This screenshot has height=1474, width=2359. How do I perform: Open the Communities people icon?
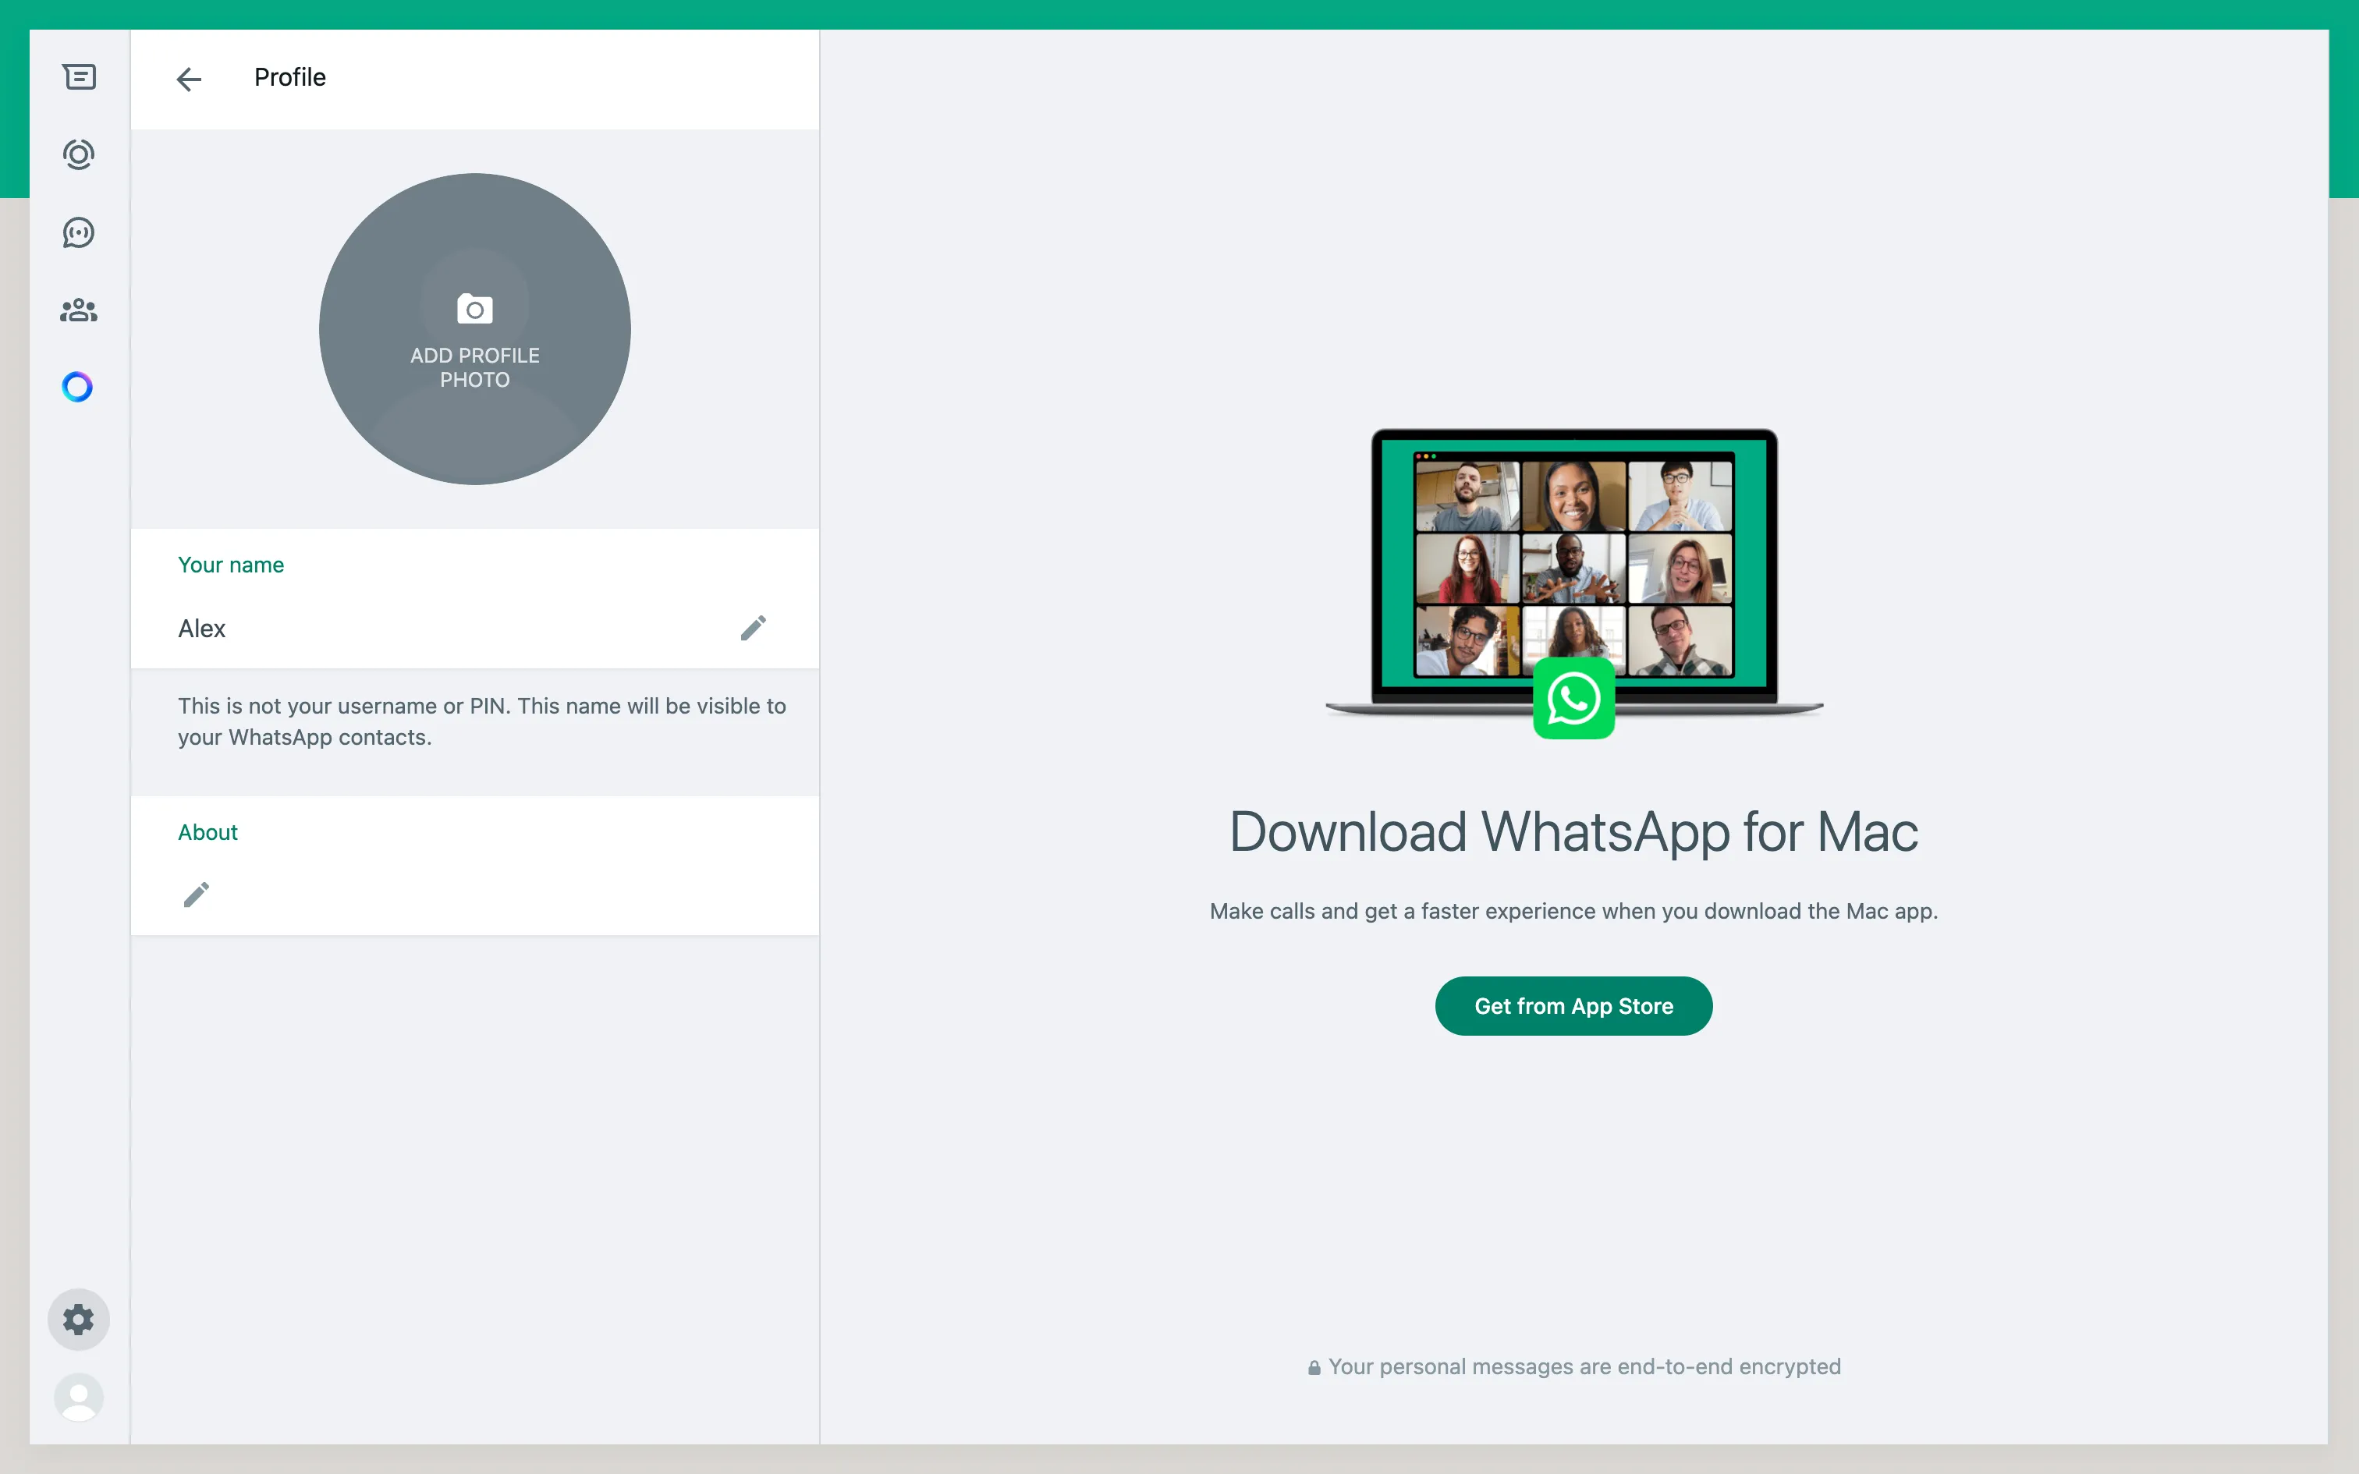(x=79, y=310)
